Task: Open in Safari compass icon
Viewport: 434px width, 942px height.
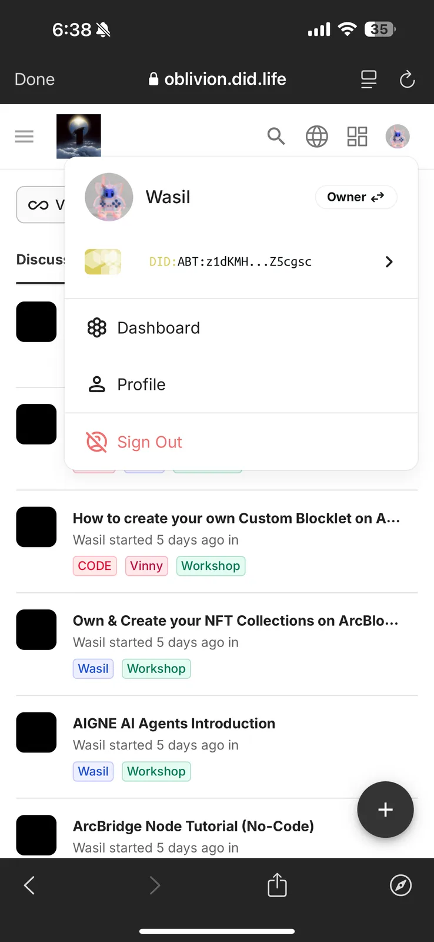Action: coord(400,885)
